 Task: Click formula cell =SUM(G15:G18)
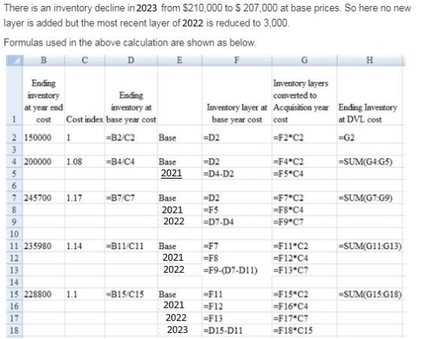click(x=370, y=294)
